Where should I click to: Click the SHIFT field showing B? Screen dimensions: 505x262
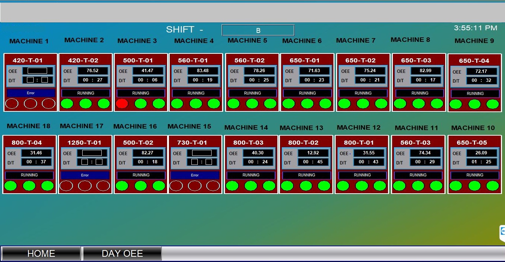(258, 30)
